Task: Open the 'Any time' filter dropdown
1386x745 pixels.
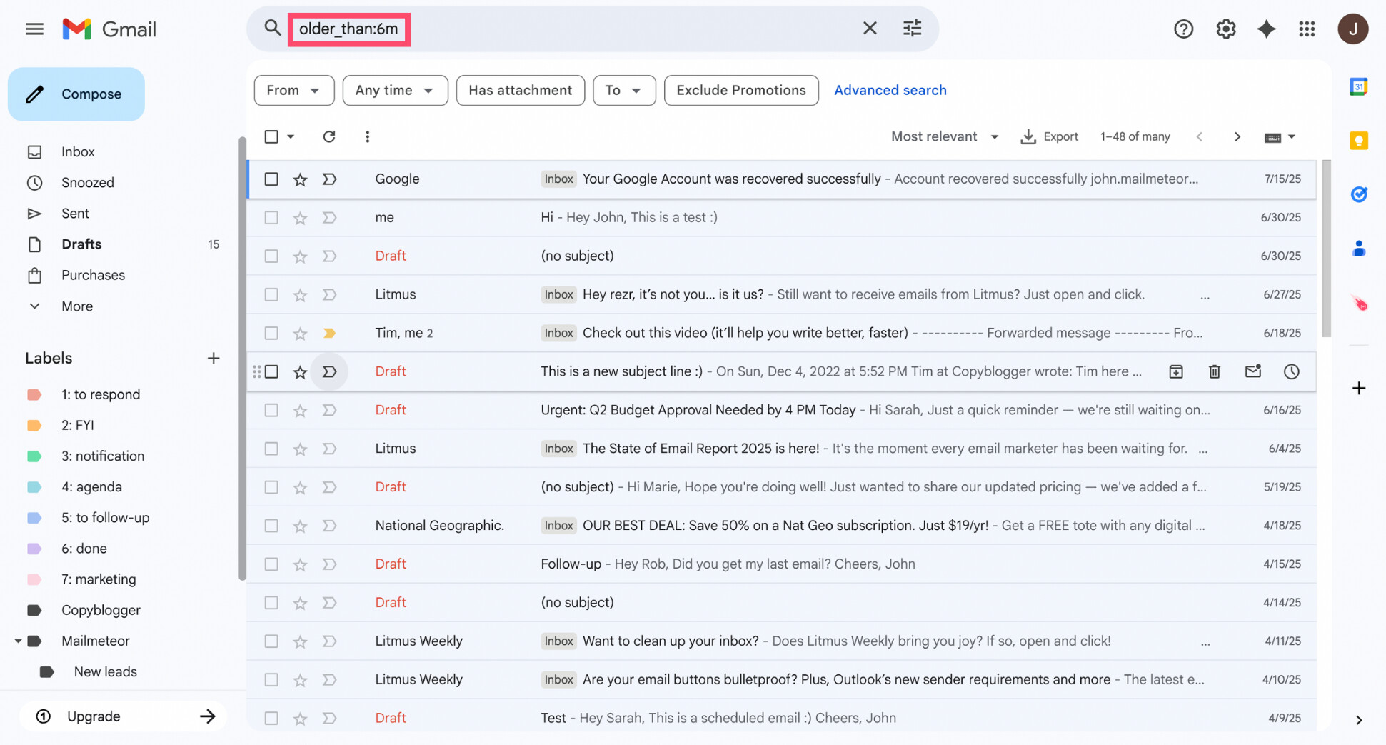Action: click(395, 90)
